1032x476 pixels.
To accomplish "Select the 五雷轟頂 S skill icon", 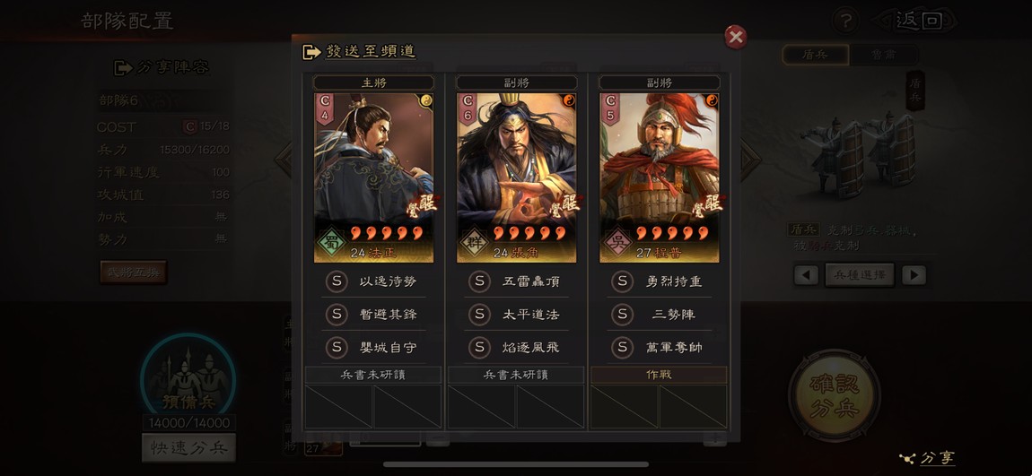I will (x=479, y=281).
